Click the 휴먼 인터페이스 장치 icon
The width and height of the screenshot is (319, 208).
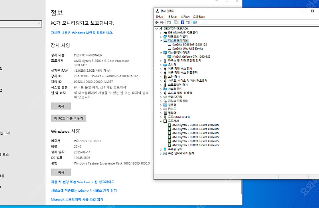[x=165, y=153]
